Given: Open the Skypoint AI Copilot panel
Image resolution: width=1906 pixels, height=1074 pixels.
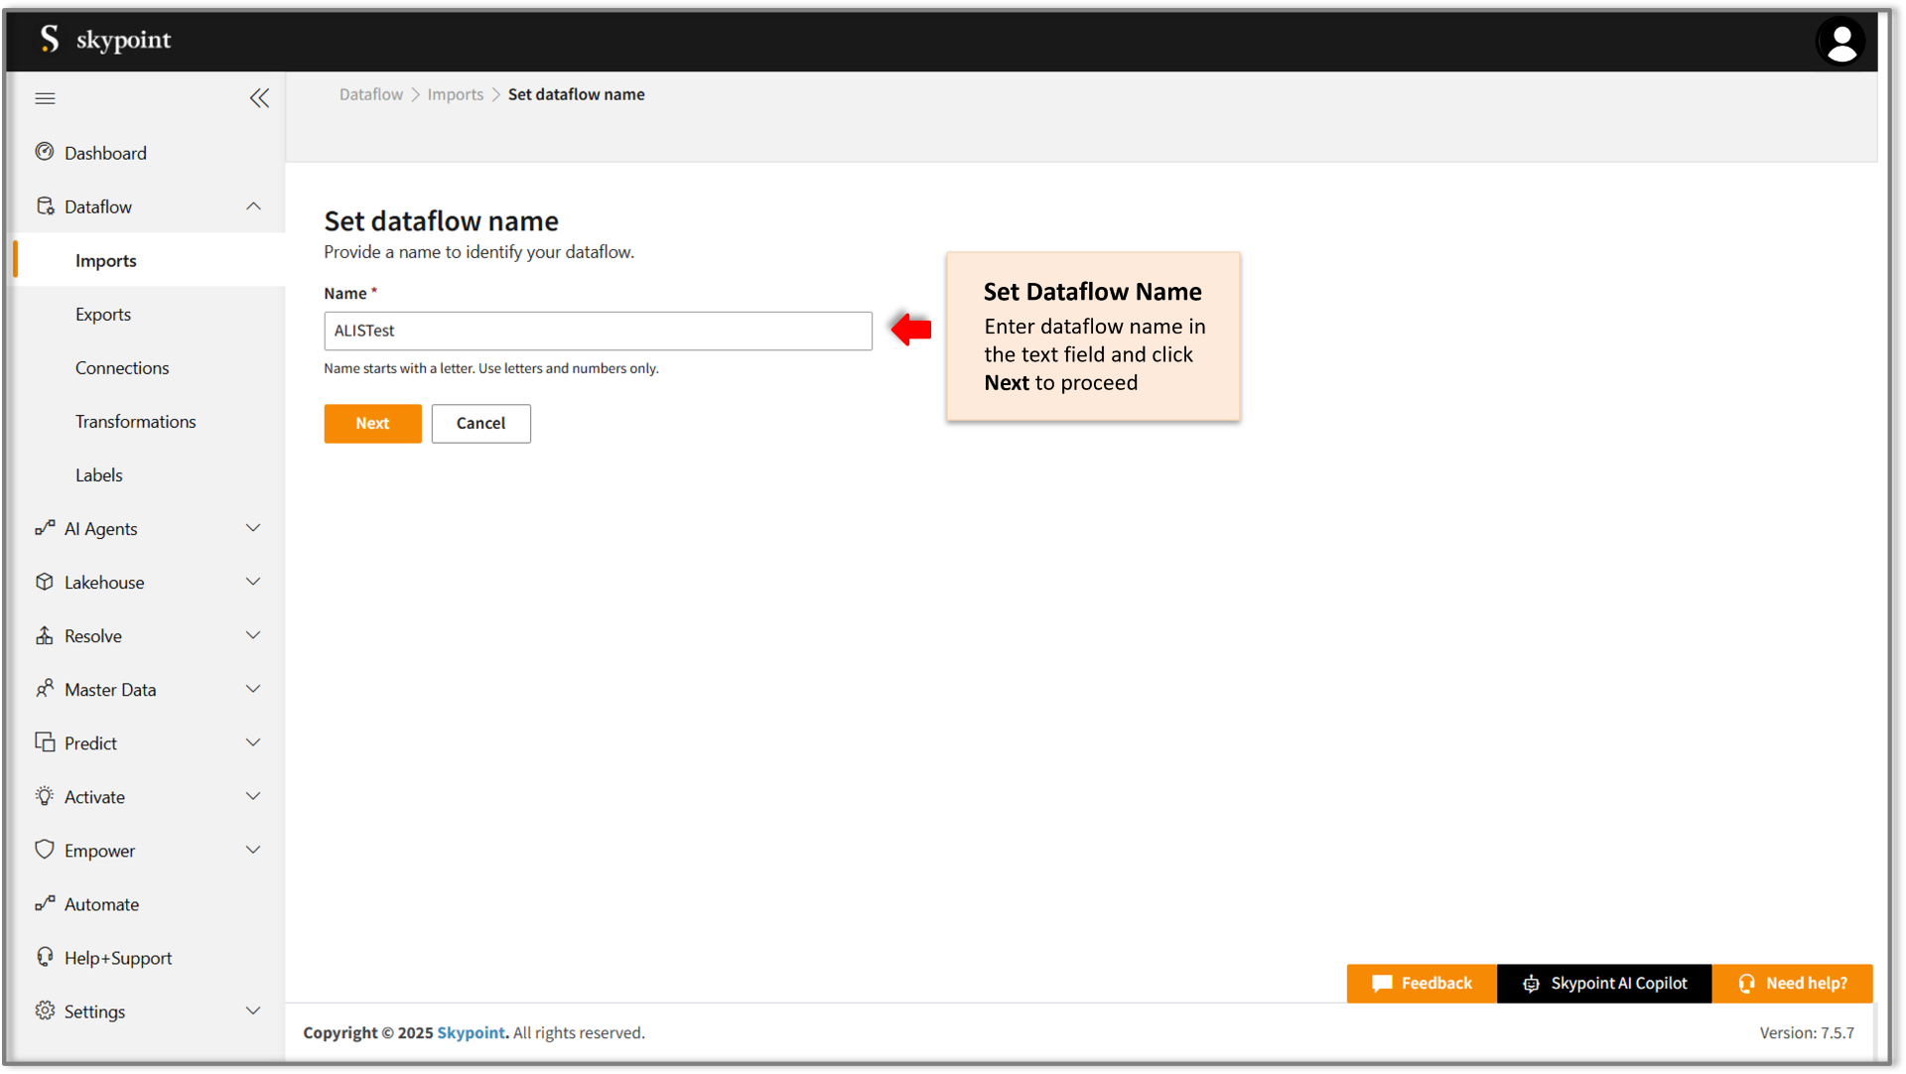Looking at the screenshot, I should 1603,983.
